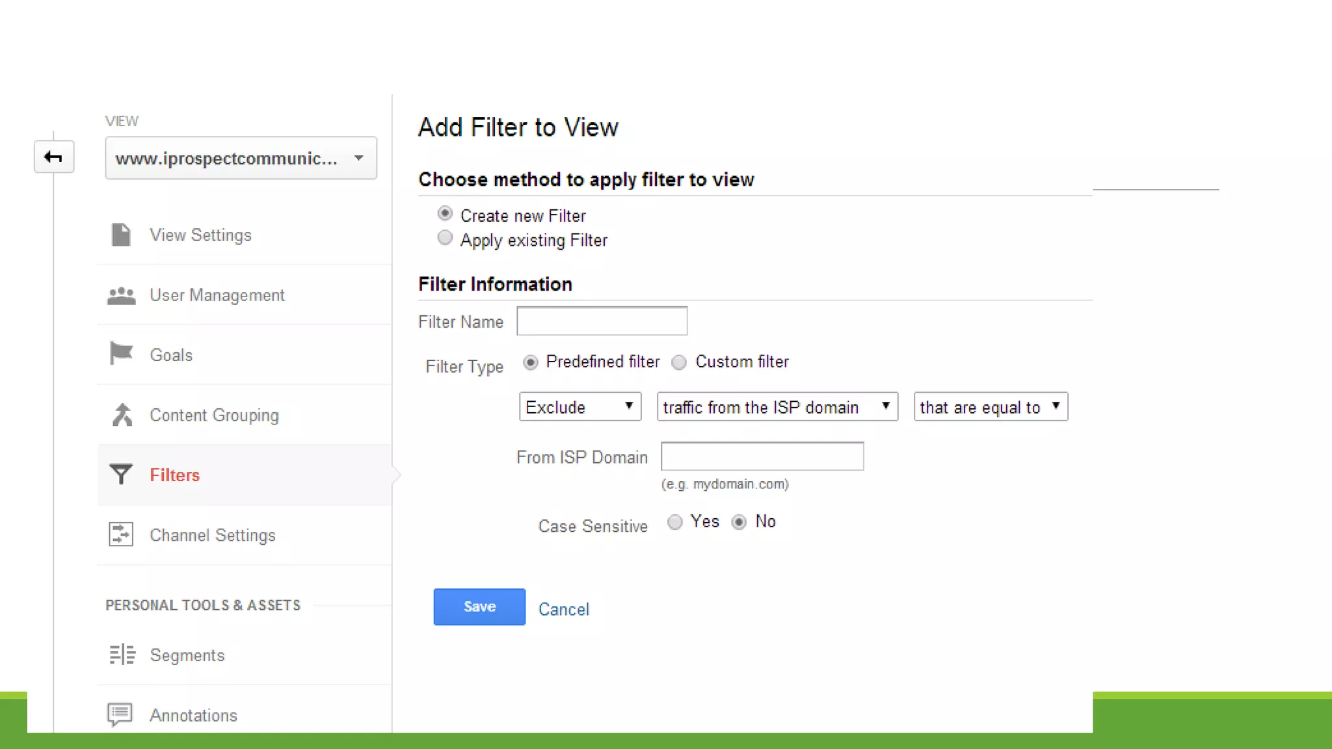Click the View Settings document icon
1332x749 pixels.
click(121, 235)
